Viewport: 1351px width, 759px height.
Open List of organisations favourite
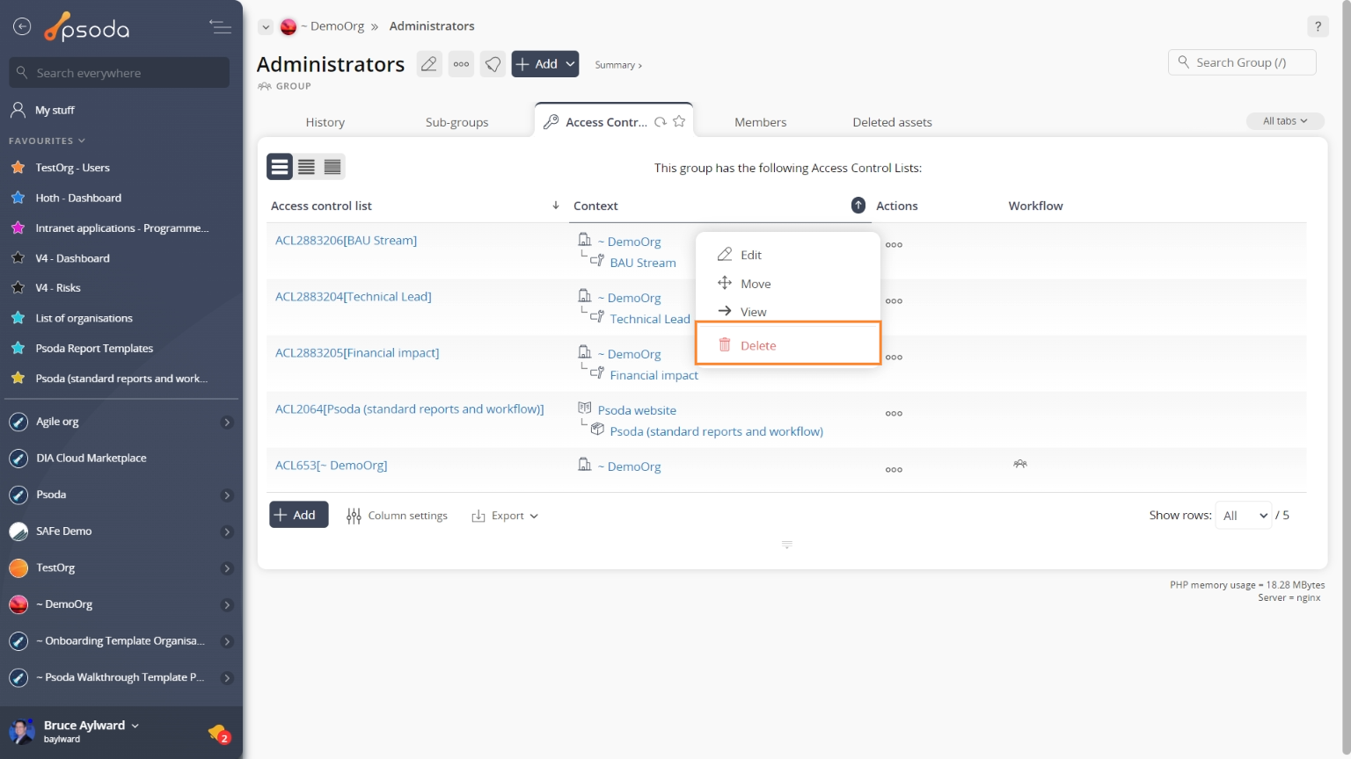pyautogui.click(x=84, y=318)
